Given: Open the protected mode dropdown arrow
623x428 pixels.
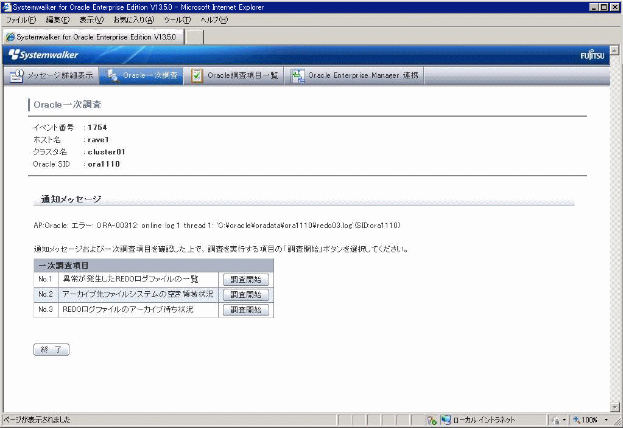Looking at the screenshot, I should pyautogui.click(x=564, y=419).
